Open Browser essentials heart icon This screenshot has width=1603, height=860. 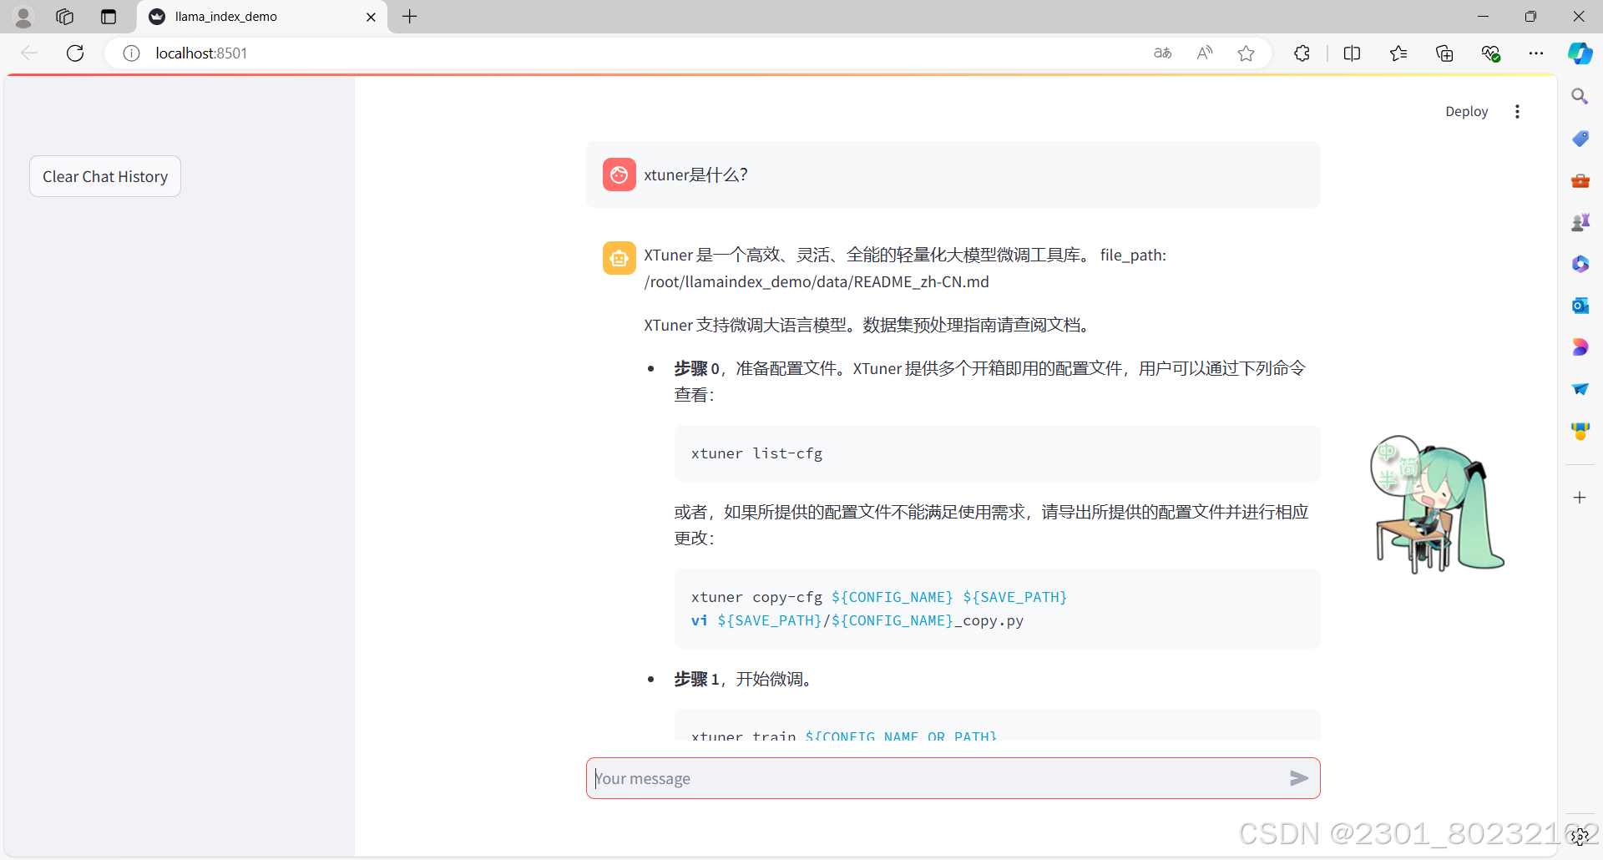1490,53
